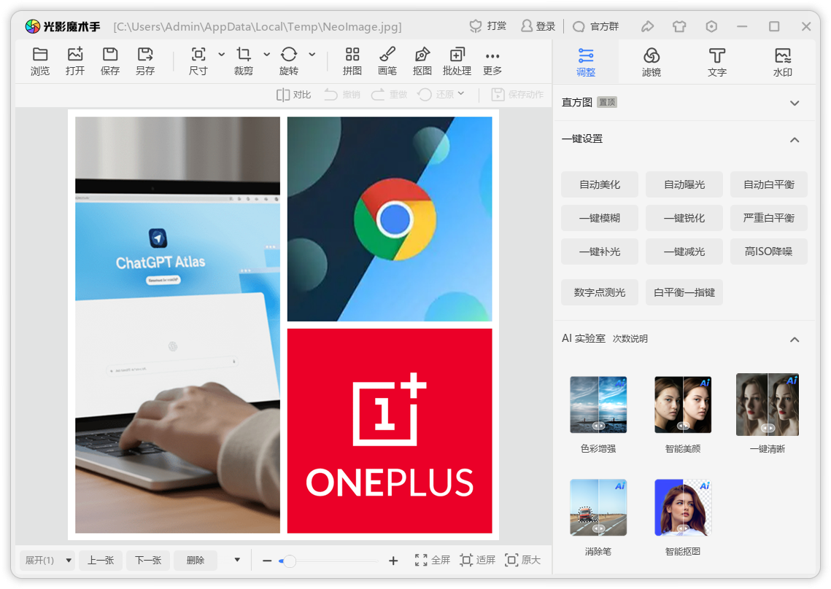The height and width of the screenshot is (589, 831).
Task: Open the 拼图 collage tool
Action: pos(352,61)
